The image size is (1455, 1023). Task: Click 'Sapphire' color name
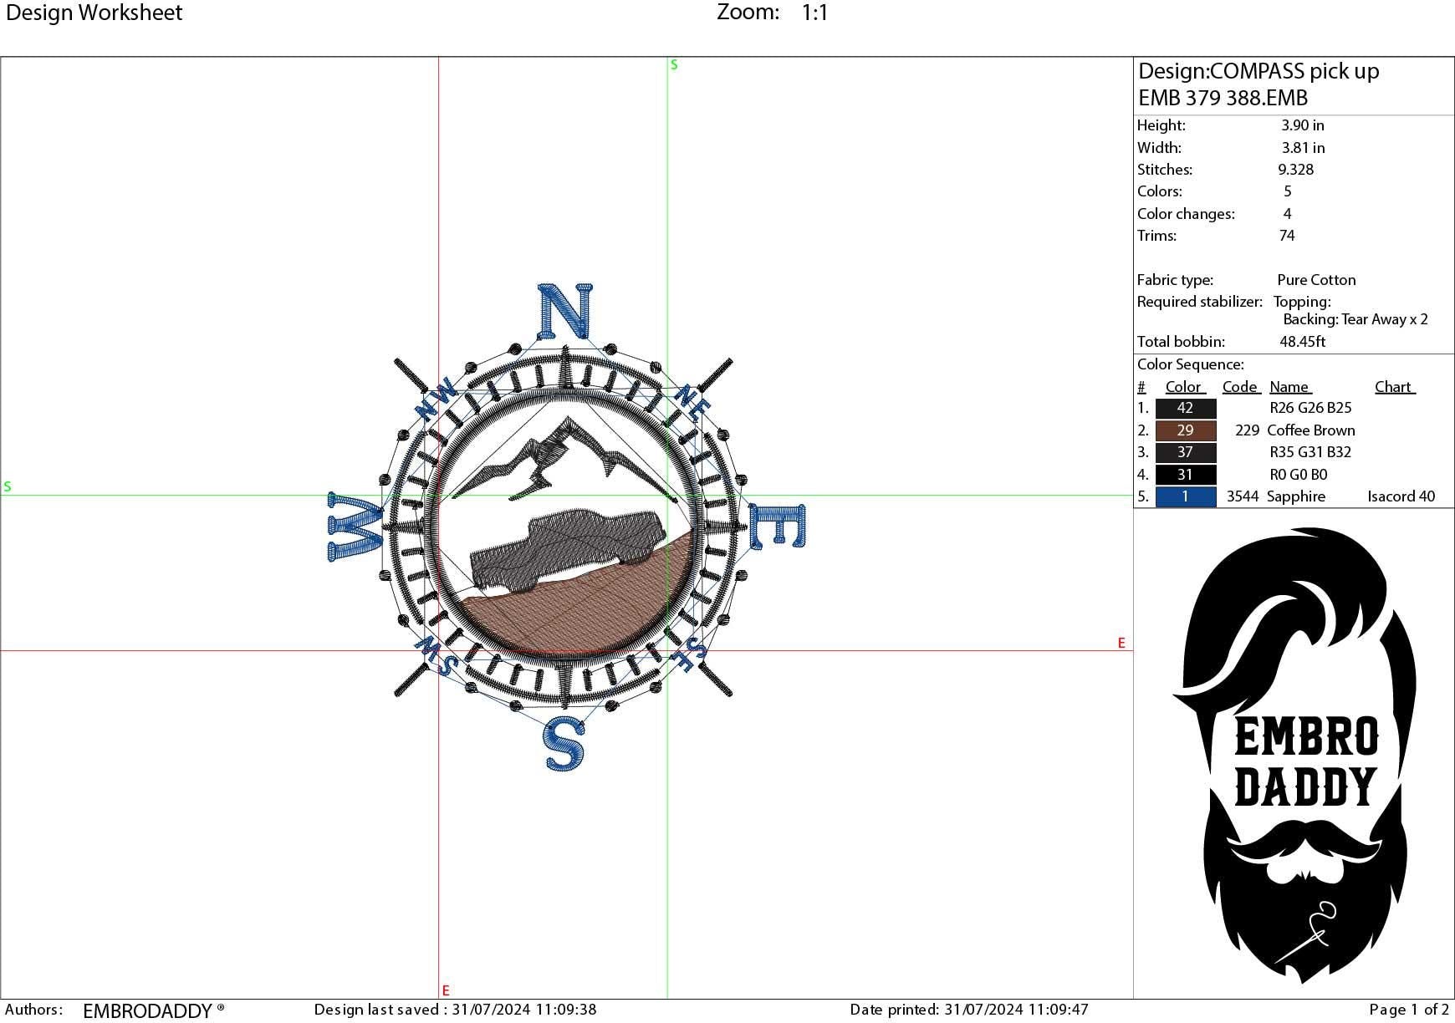pos(1296,496)
